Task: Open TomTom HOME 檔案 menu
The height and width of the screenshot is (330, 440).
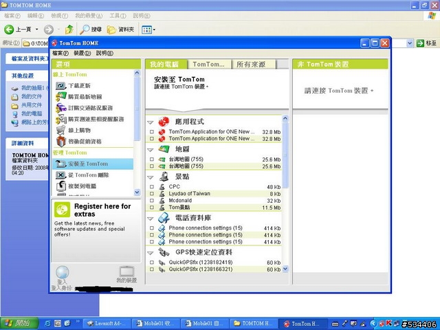Action: click(60, 53)
